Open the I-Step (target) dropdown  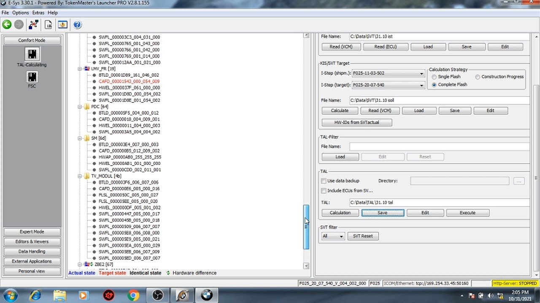click(x=421, y=85)
